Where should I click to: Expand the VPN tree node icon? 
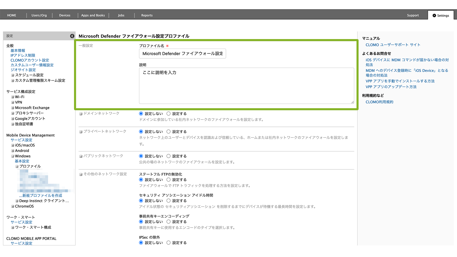click(13, 102)
